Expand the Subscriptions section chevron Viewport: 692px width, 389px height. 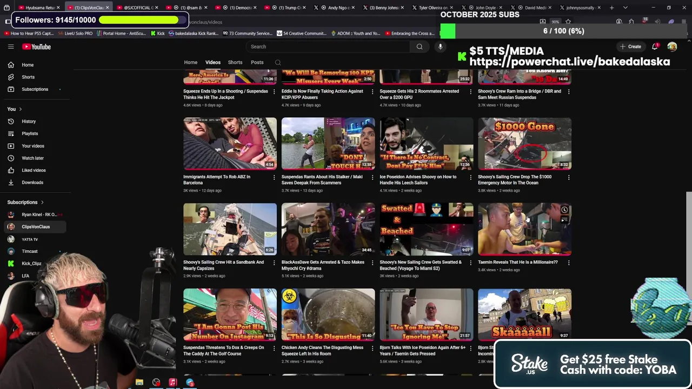pyautogui.click(x=42, y=203)
